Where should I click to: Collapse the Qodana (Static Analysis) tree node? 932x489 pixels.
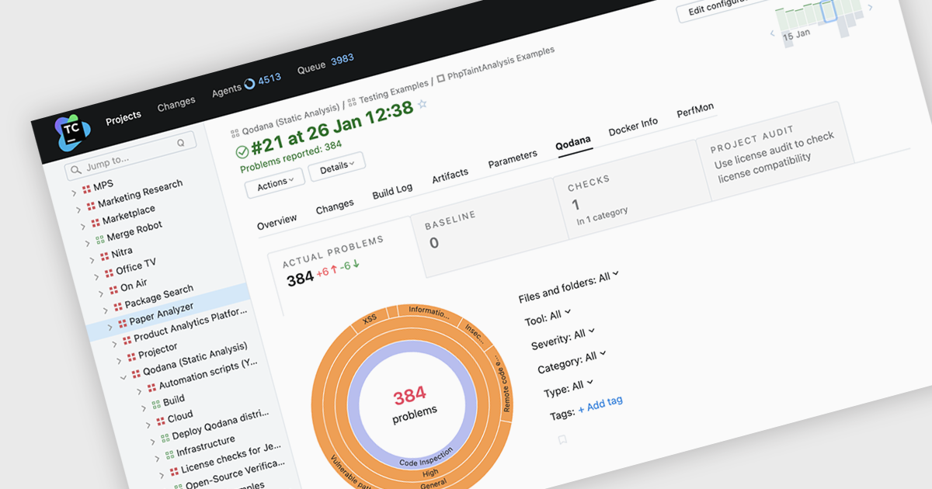click(123, 376)
